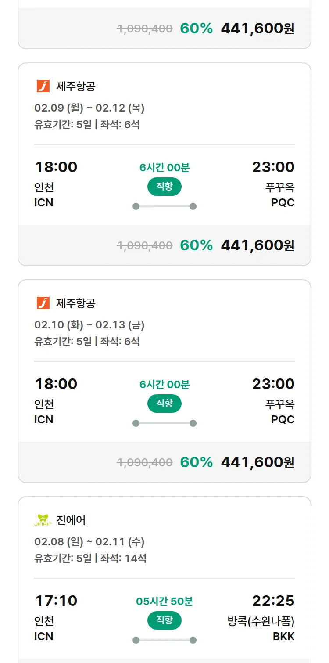The width and height of the screenshot is (329, 663).
Task: Click the Jeju Air logo on the 02.09 flight
Action: [x=43, y=86]
